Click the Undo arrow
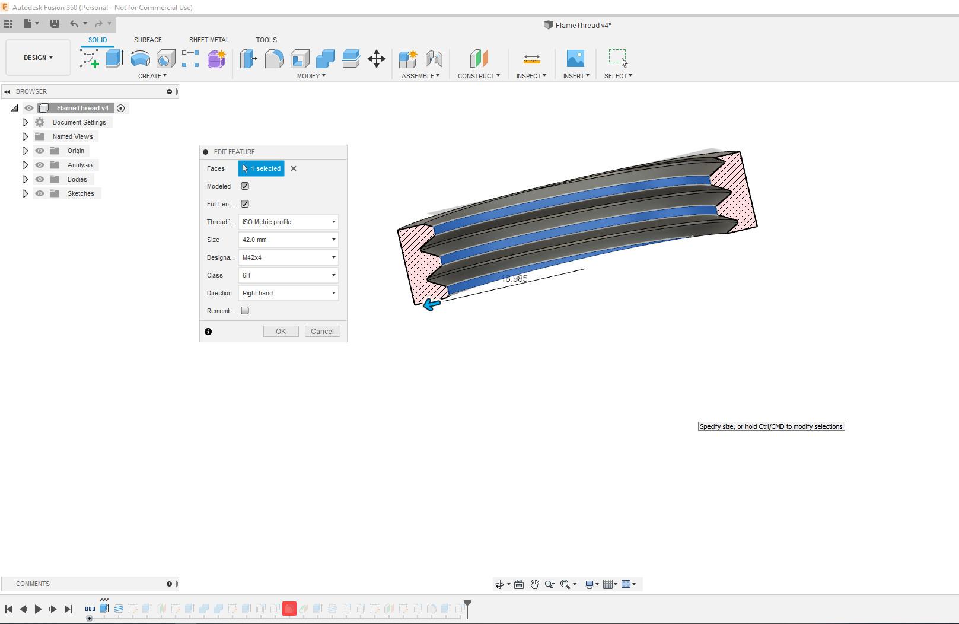The height and width of the screenshot is (624, 959). pos(74,24)
